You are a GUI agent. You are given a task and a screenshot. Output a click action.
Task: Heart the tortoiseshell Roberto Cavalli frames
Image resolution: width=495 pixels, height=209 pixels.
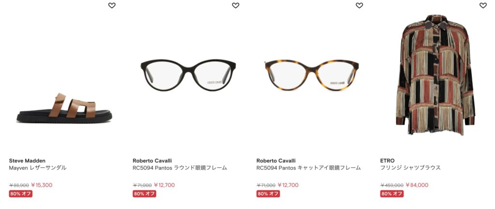coord(359,5)
